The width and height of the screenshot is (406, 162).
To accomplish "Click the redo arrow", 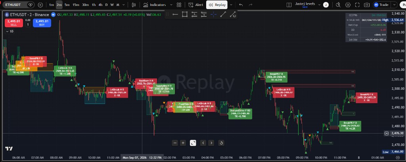I will pos(251,5).
